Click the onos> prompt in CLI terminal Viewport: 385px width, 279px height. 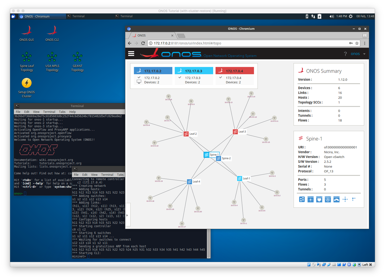pyautogui.click(x=18, y=194)
